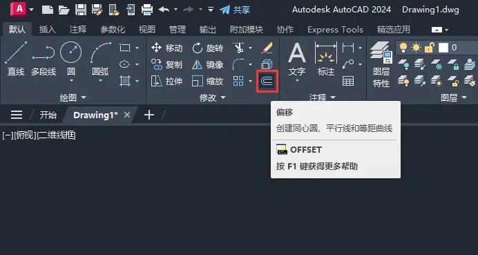Open the Undo history dropdown
Screen dimensions: 478x255
[x=176, y=10]
